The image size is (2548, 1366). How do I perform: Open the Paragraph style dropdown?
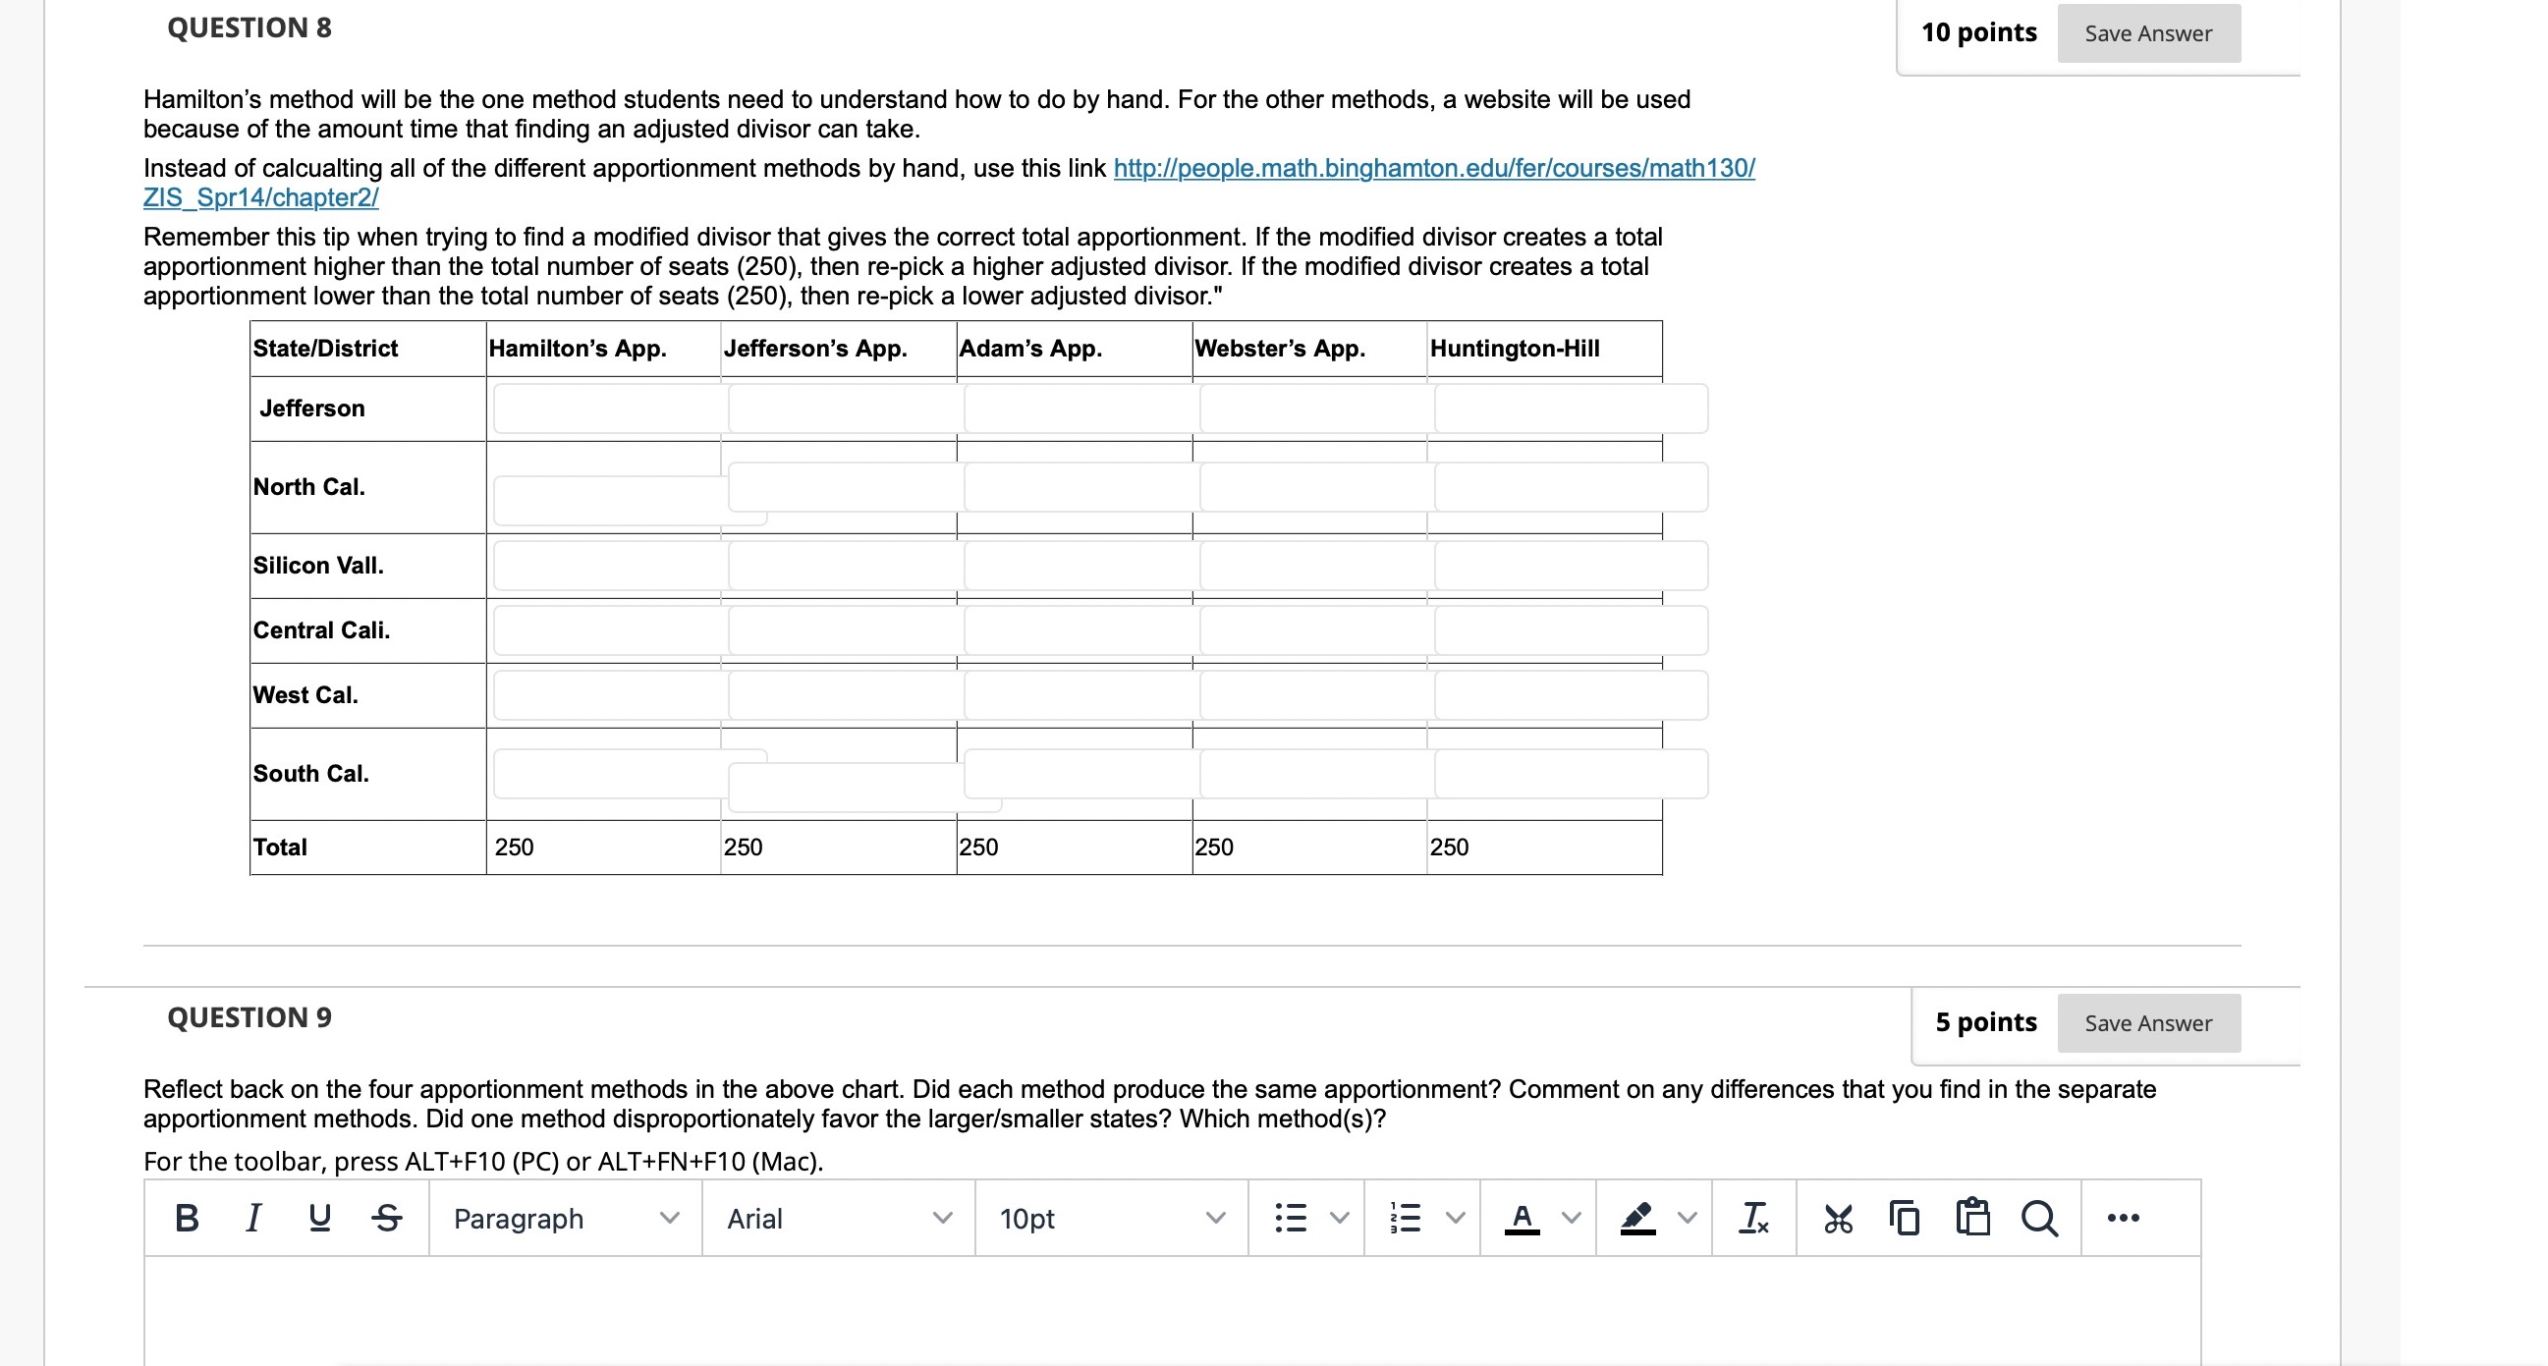(564, 1219)
